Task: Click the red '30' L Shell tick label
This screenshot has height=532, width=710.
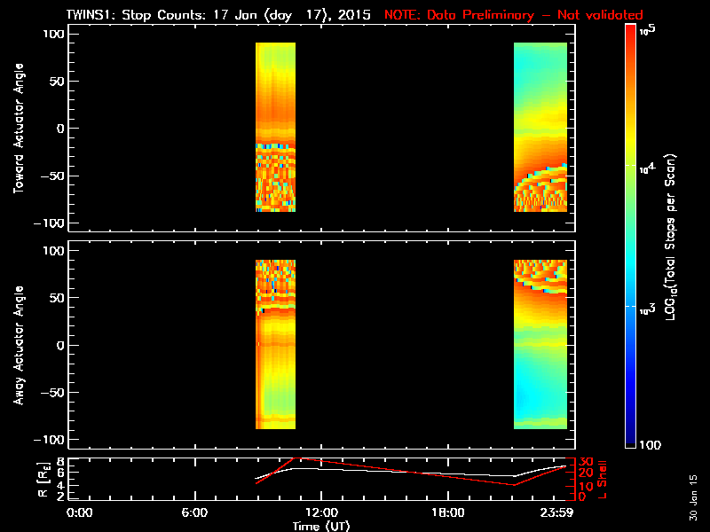Action: 586,462
